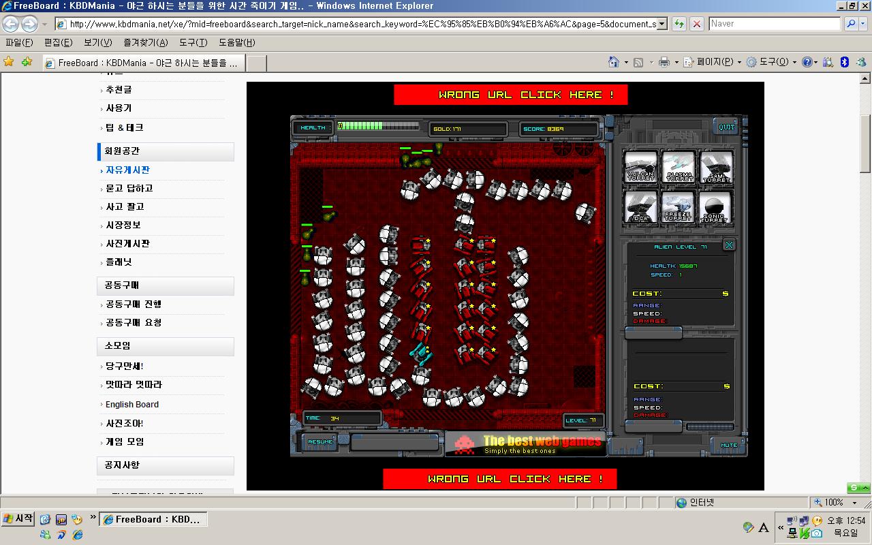
Task: Open the Research toolbar icon
Action: (828, 62)
